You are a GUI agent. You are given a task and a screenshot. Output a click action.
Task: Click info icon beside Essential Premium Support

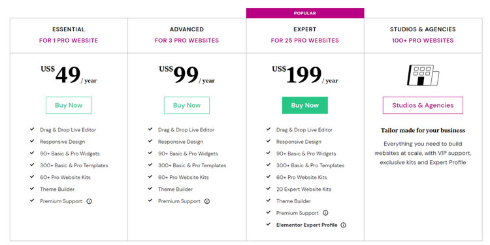[89, 201]
